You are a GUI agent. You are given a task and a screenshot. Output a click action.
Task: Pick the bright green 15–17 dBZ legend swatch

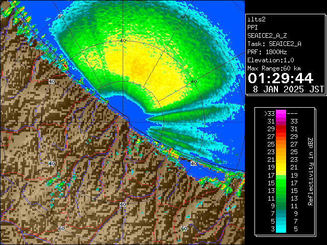tap(281, 183)
